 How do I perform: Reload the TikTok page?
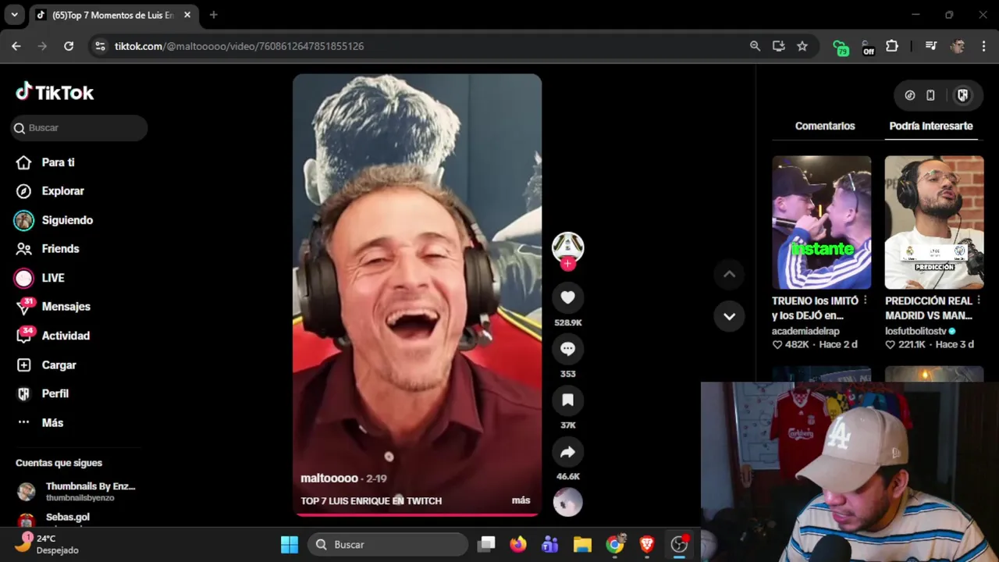click(x=69, y=46)
